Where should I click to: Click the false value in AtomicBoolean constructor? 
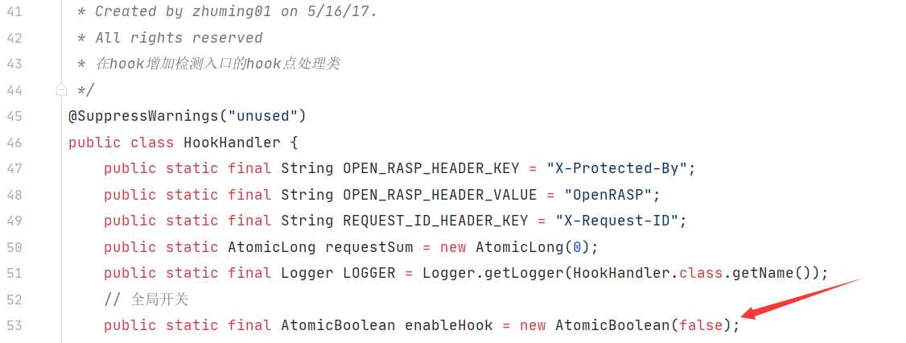click(x=701, y=325)
